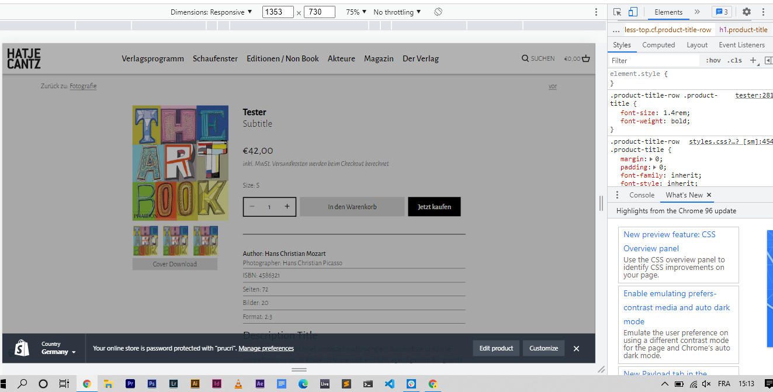Click the inspect element picker icon
The image size is (773, 392).
[x=618, y=12]
